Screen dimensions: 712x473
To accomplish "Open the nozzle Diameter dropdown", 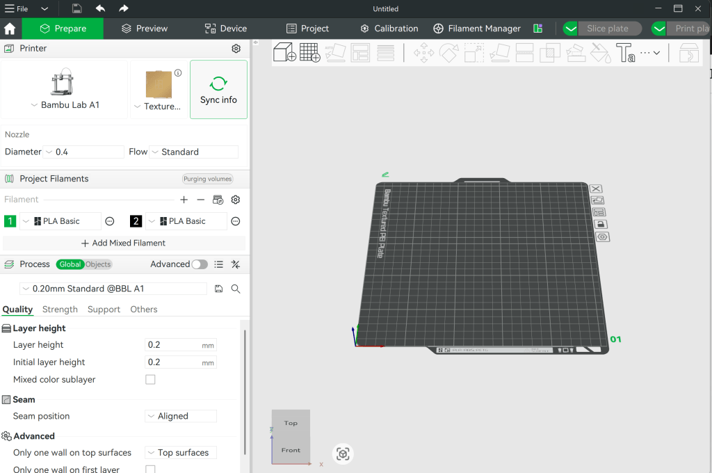I will coord(83,152).
